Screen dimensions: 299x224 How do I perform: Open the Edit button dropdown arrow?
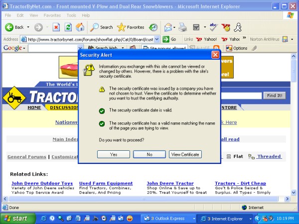(205, 27)
